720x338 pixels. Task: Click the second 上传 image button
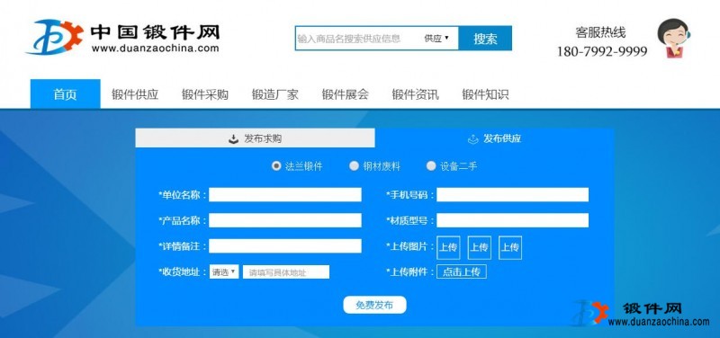click(x=480, y=247)
